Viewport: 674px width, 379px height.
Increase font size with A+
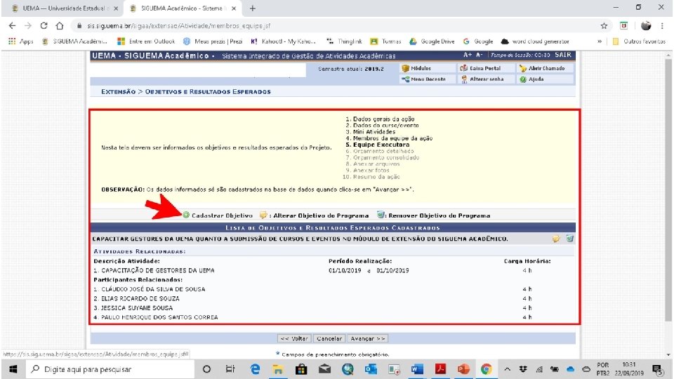click(468, 55)
